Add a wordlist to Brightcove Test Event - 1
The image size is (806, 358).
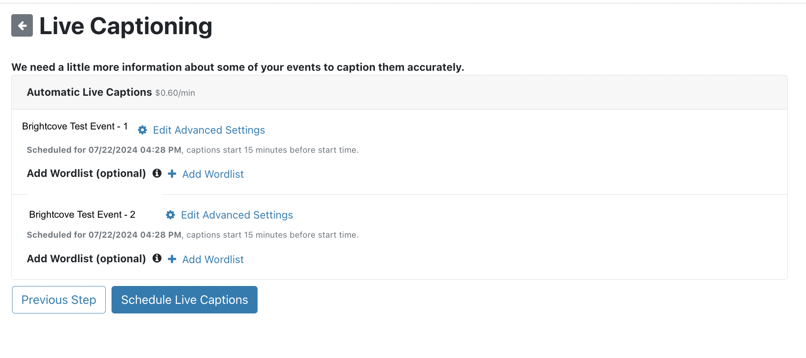click(x=213, y=174)
